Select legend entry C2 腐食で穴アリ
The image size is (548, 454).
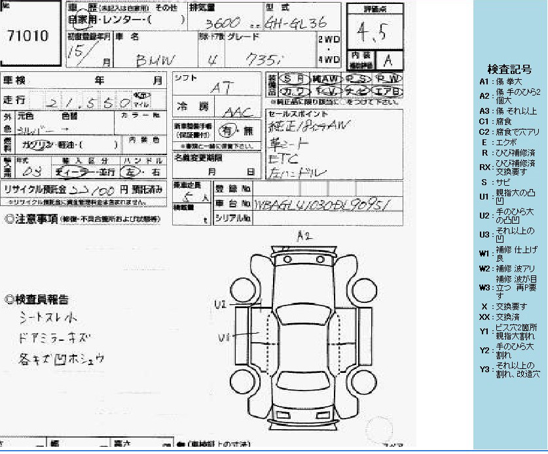coord(509,132)
